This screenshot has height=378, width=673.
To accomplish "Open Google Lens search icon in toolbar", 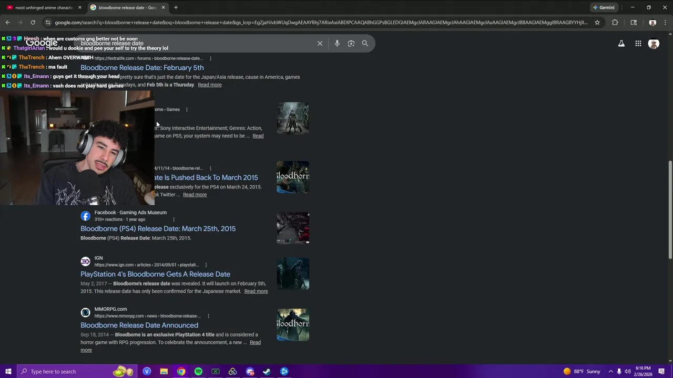I will coord(634,23).
